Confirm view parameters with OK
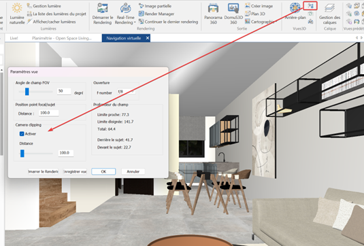Screen dimensions: 364x246 pos(103,171)
